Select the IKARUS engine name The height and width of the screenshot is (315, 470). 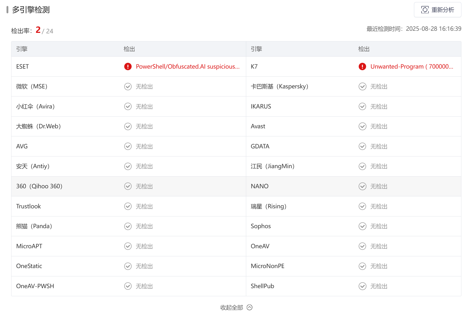tap(261, 106)
